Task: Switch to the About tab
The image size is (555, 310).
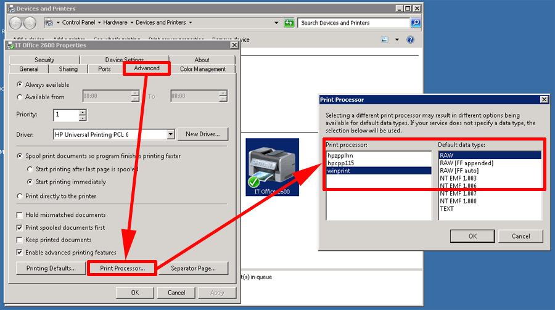Action: pos(202,60)
